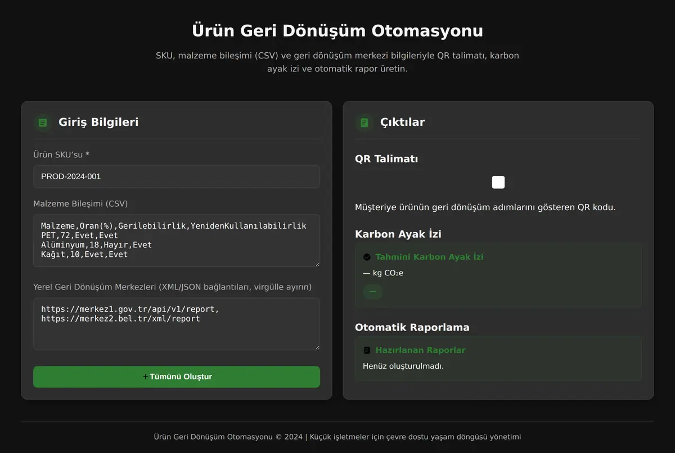Click the Giriş Bilgileri heading
The image size is (675, 453).
pyautogui.click(x=98, y=123)
